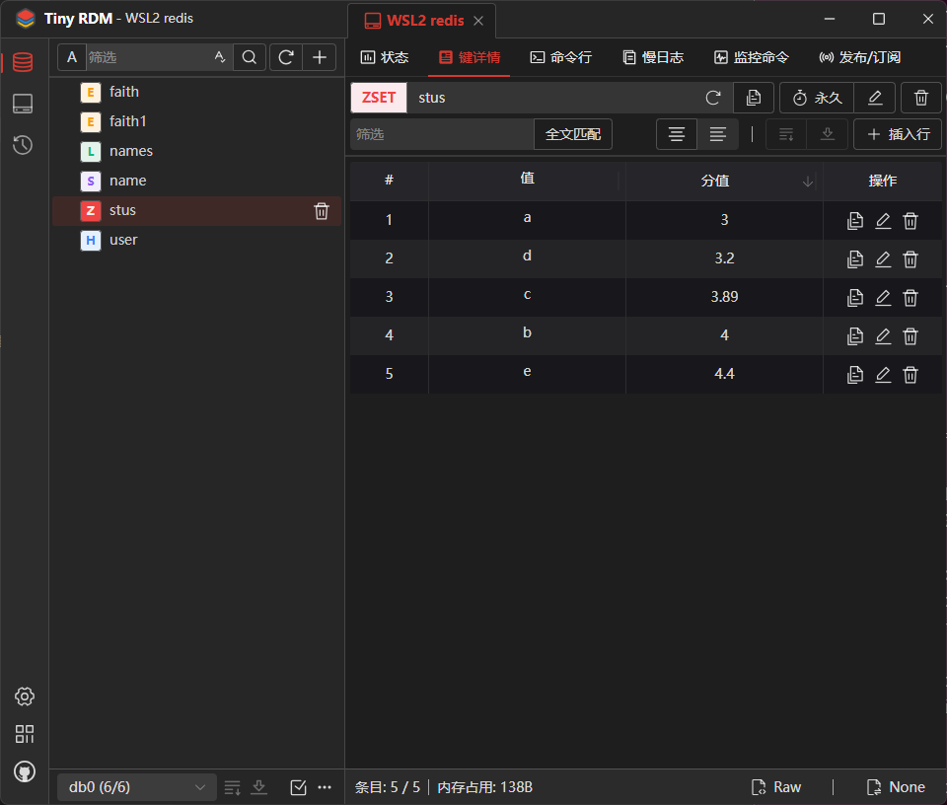Click the 值 column header
This screenshot has height=805, width=947.
tap(527, 180)
